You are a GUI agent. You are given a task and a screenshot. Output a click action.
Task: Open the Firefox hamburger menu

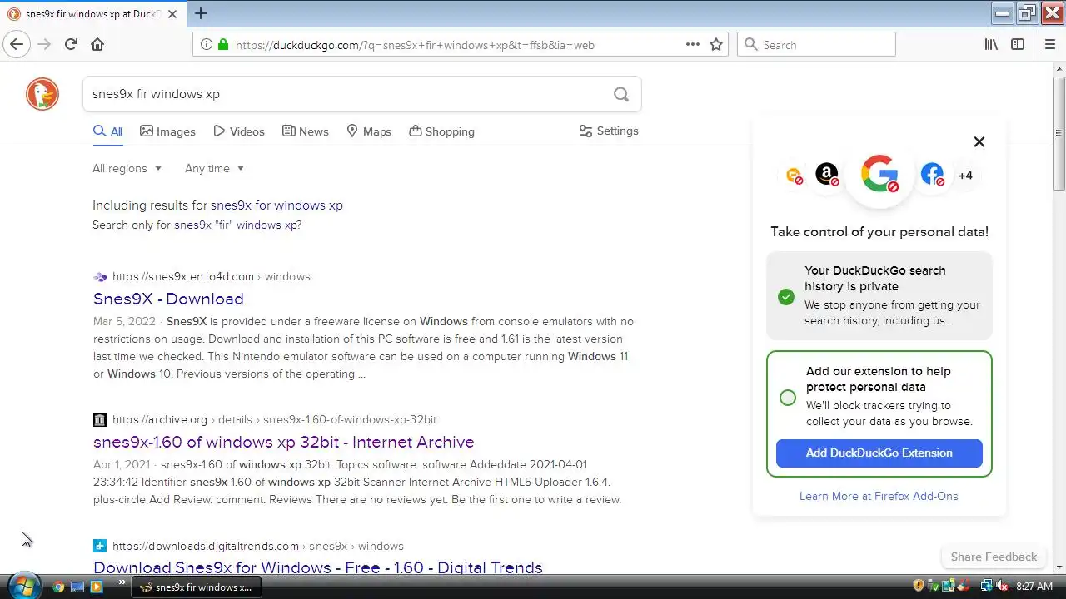pyautogui.click(x=1049, y=45)
